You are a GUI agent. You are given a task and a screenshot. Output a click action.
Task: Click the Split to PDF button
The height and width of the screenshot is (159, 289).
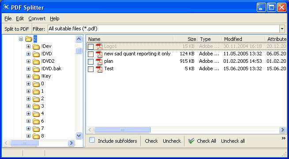17,29
